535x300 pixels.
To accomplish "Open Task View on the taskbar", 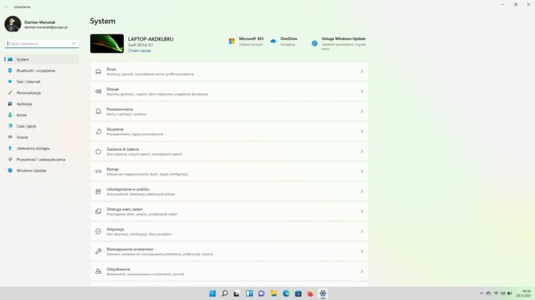I will [x=236, y=294].
